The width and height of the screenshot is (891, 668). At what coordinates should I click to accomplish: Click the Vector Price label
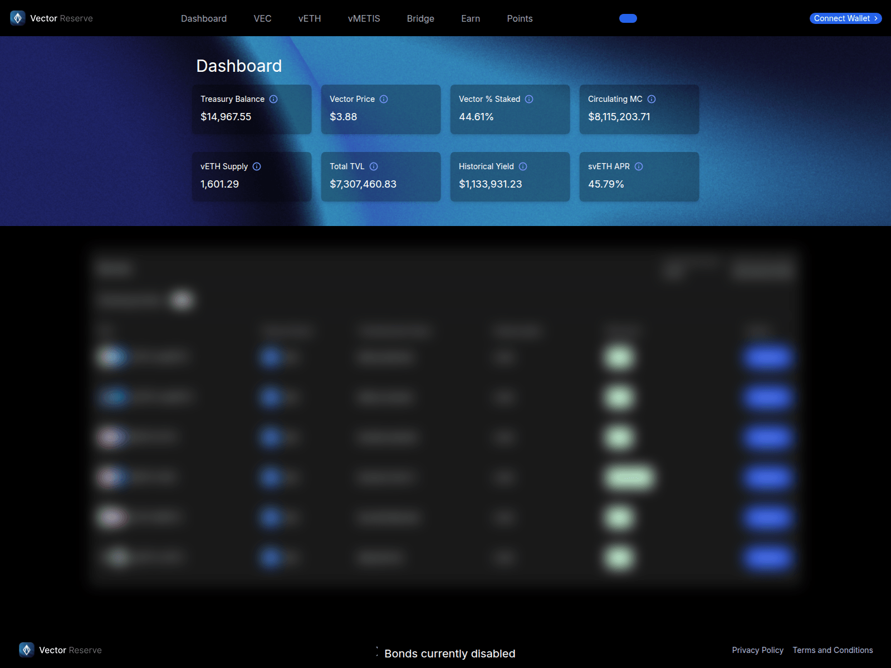352,99
